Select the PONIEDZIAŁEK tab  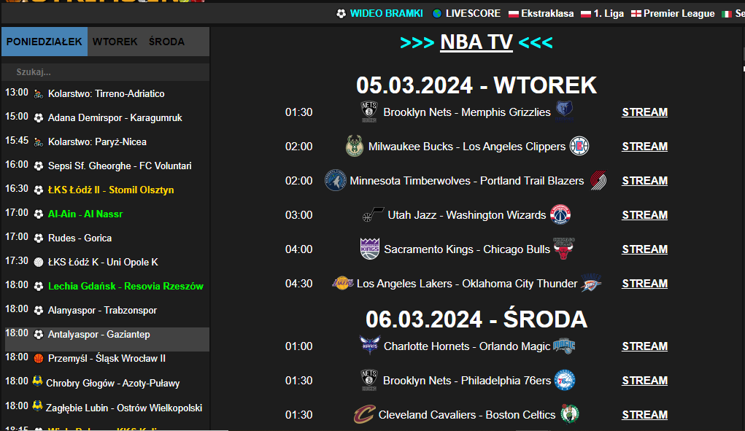click(45, 42)
